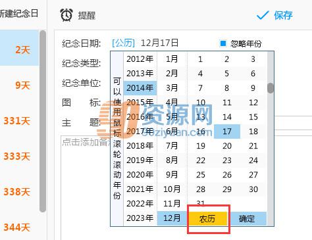Select the 9天 list entry

coord(20,85)
